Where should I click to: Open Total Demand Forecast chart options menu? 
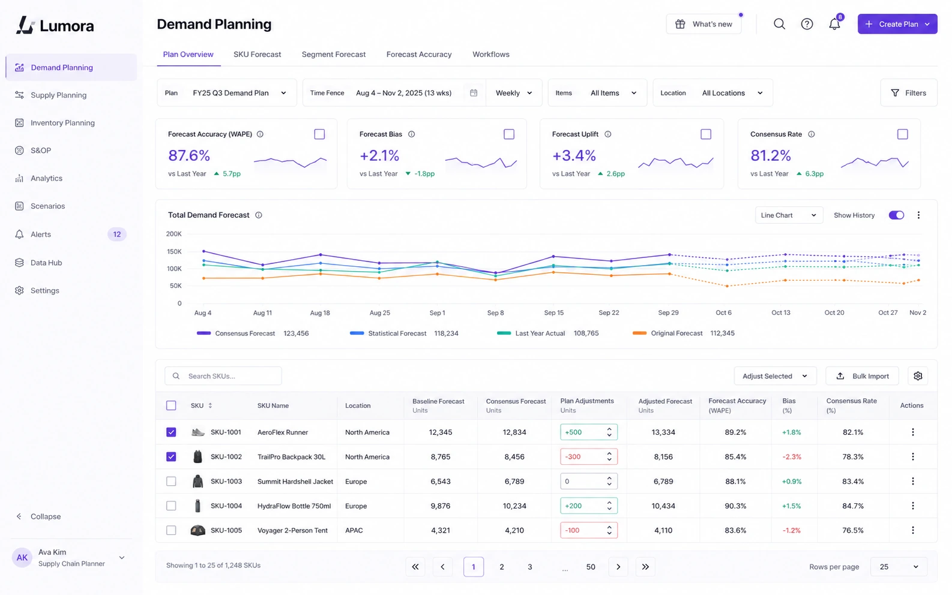[918, 215]
